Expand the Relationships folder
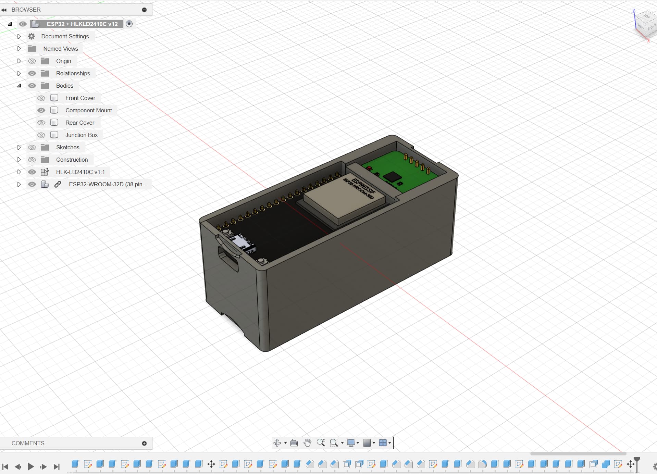This screenshot has width=657, height=474. [19, 73]
